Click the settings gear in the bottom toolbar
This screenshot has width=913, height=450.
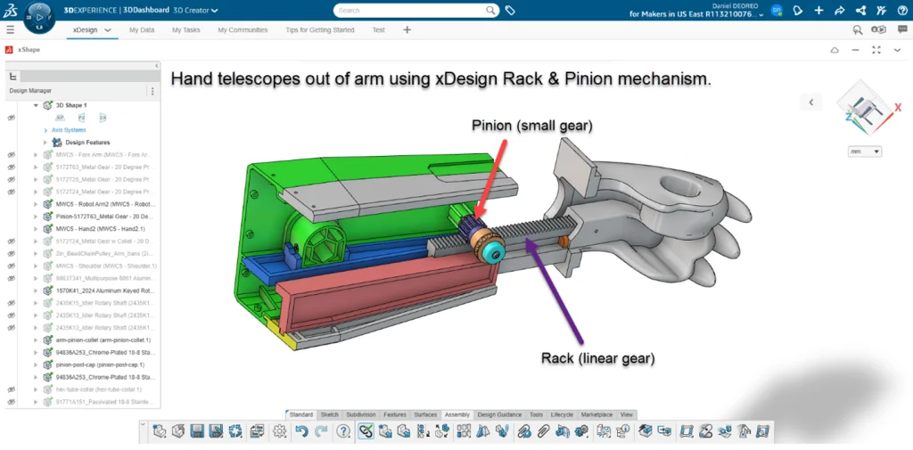coord(280,431)
